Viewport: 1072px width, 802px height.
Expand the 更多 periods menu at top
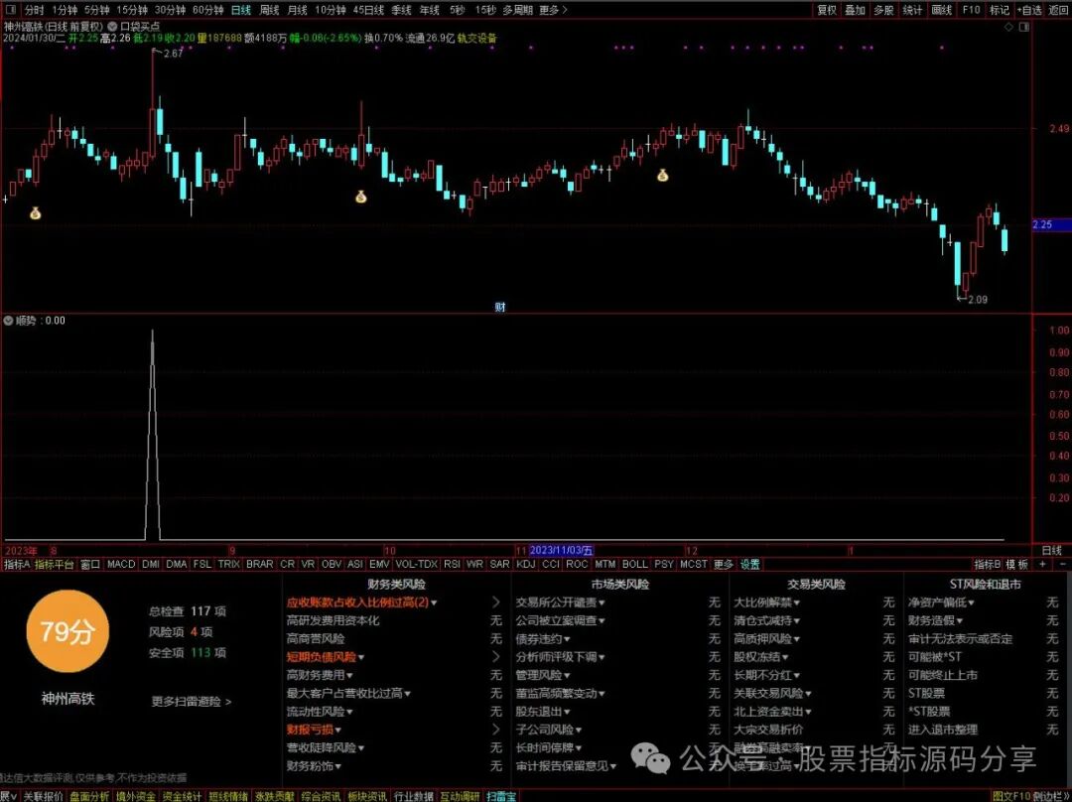point(553,10)
